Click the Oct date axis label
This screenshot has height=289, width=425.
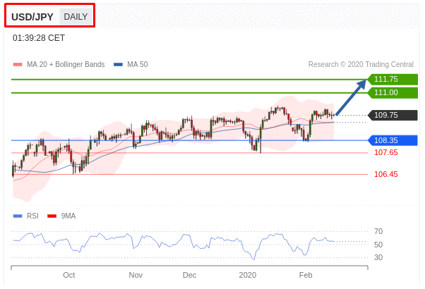pyautogui.click(x=69, y=275)
